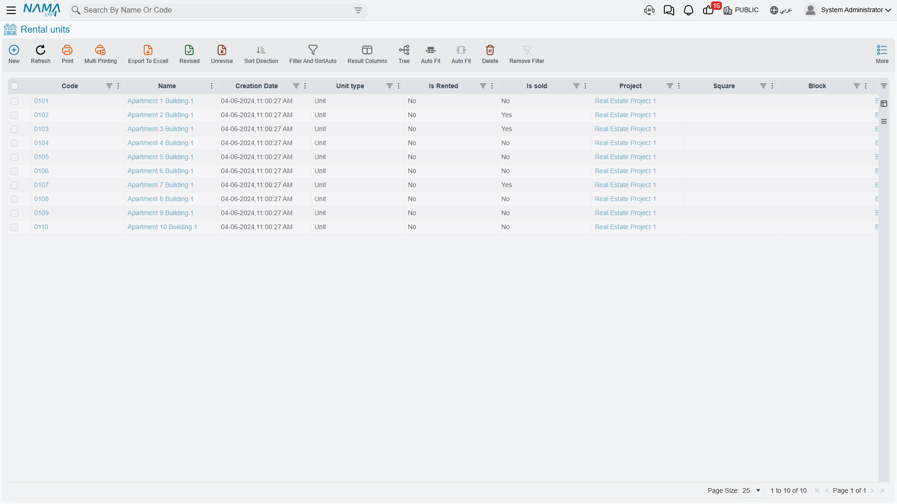Click the Print toolbar icon

click(x=67, y=50)
